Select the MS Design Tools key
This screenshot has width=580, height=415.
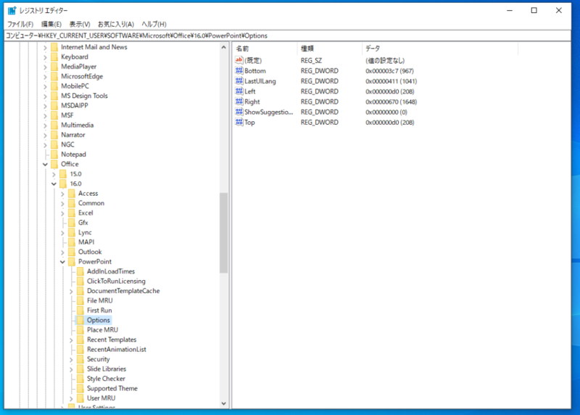[x=84, y=96]
